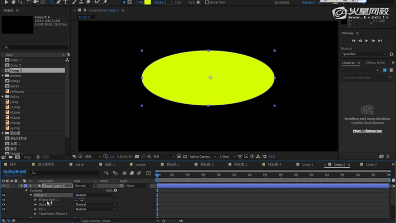Click the More information link
396x223 pixels.
367,131
